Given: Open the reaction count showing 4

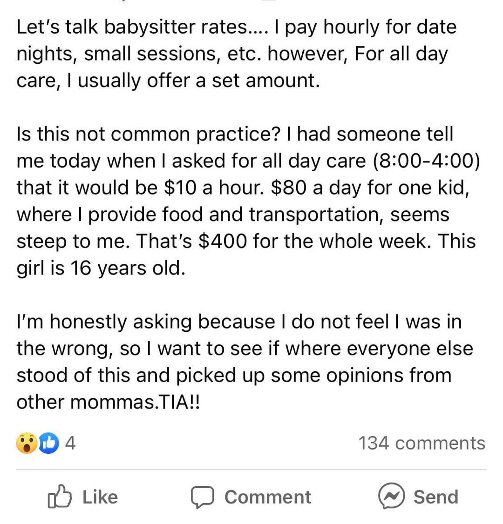Looking at the screenshot, I should 70,443.
